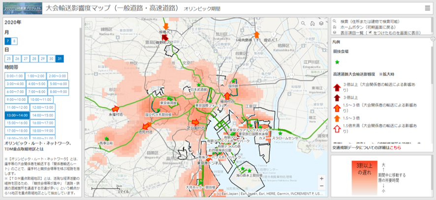Click the legend panel expand handle icon
The width and height of the screenshot is (436, 200).
[433, 38]
